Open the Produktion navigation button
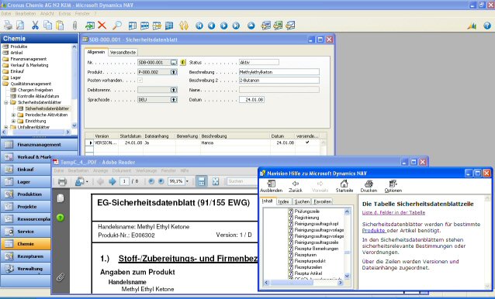Screen dimensions: 495x299 click(x=26, y=194)
